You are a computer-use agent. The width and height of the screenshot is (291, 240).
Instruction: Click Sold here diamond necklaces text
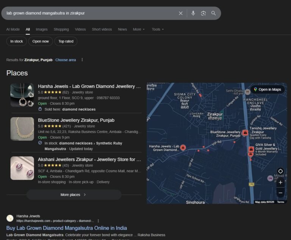tap(70, 109)
